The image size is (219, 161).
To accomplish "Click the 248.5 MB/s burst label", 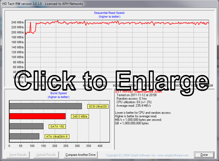I will 79,116.
